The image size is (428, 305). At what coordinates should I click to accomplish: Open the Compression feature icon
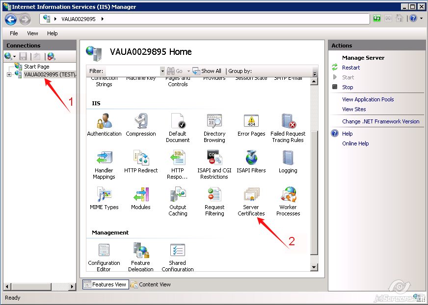(141, 120)
